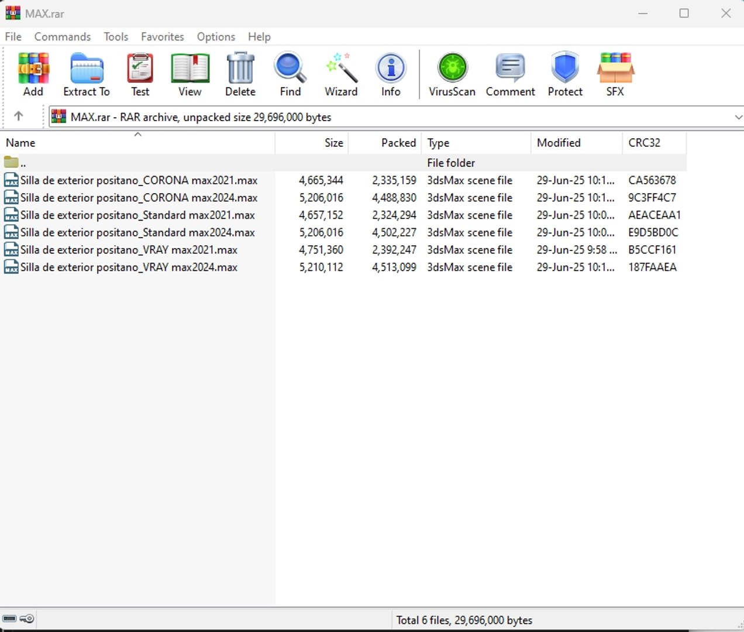Click size value 4,751,360
744x632 pixels.
tap(321, 250)
